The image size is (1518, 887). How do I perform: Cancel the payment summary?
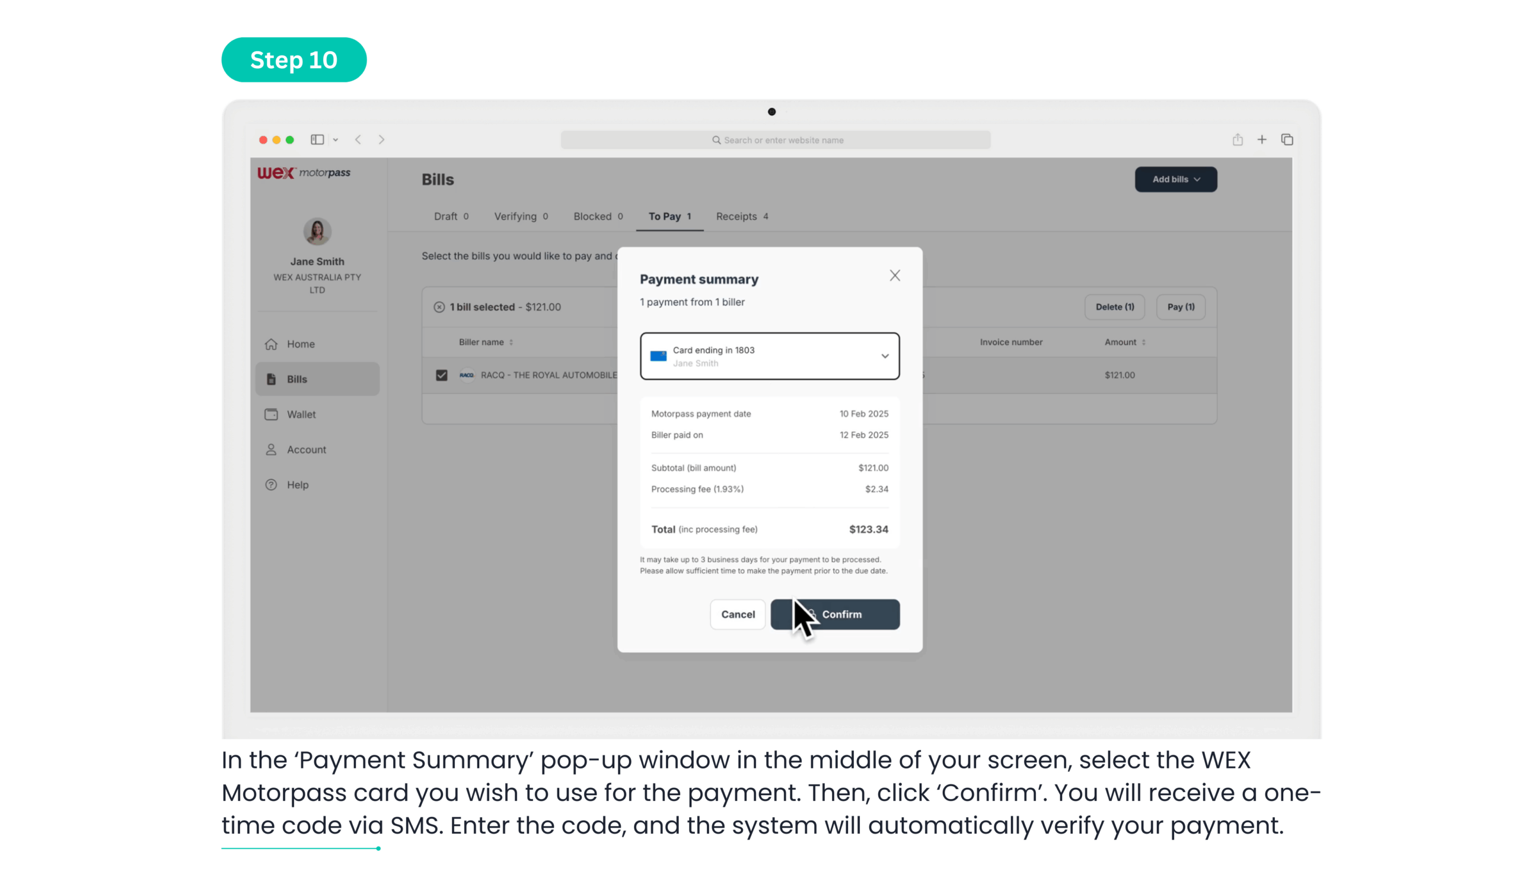coord(737,614)
